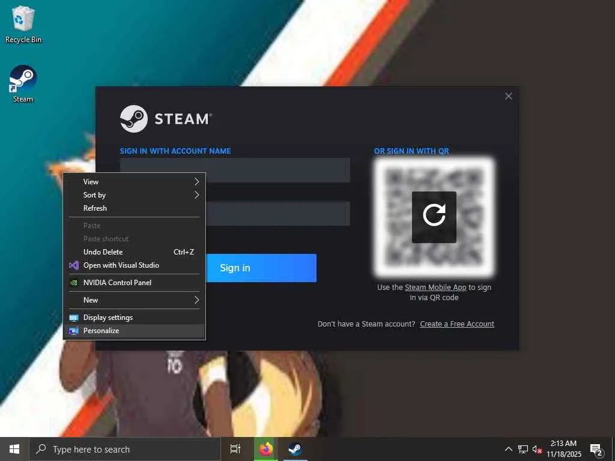Screen dimensions: 615x461
Task: Click the taskbar search box
Action: pyautogui.click(x=125, y=449)
